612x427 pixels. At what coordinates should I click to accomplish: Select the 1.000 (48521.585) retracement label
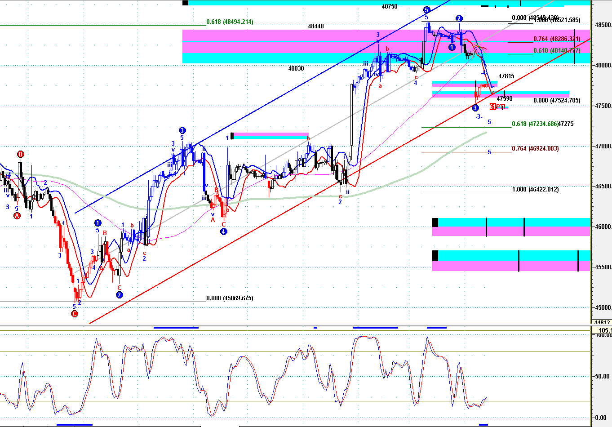point(557,20)
